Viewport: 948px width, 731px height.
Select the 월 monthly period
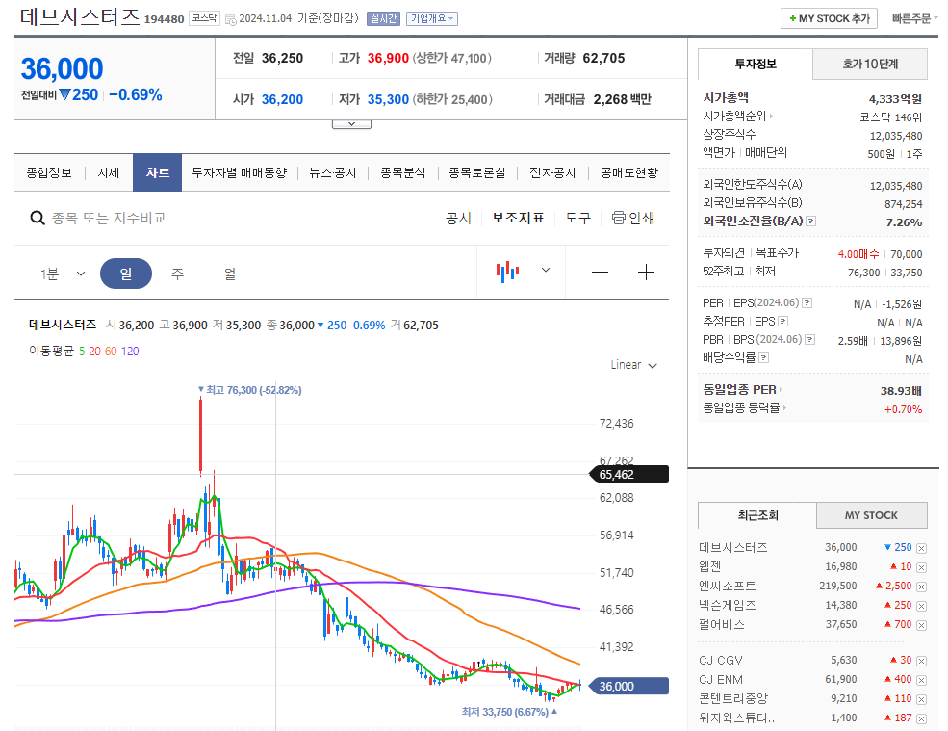[x=230, y=274]
